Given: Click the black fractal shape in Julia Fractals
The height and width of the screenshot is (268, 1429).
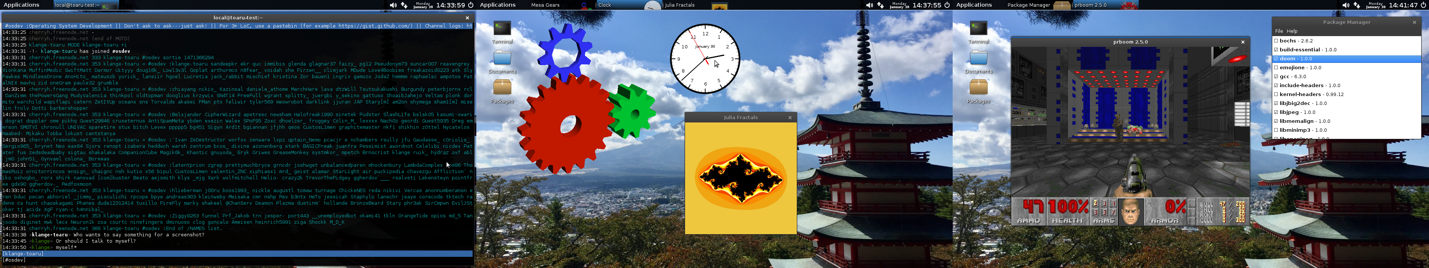Looking at the screenshot, I should [741, 178].
